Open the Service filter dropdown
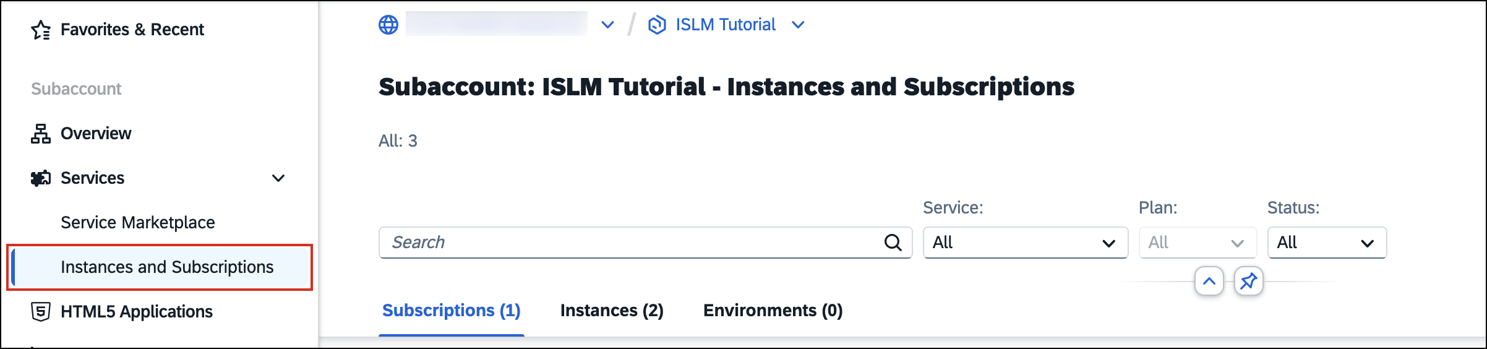 tap(1026, 243)
